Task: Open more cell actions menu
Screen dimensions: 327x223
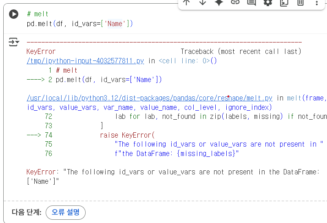Action: [316, 3]
